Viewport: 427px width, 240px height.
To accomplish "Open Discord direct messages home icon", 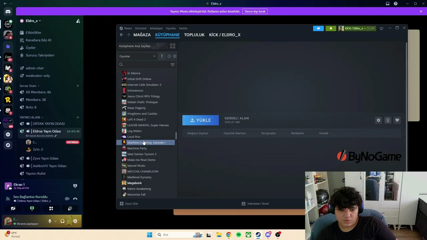I will [8, 11].
